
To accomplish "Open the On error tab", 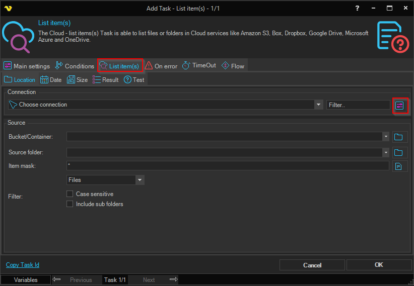I will pyautogui.click(x=161, y=66).
